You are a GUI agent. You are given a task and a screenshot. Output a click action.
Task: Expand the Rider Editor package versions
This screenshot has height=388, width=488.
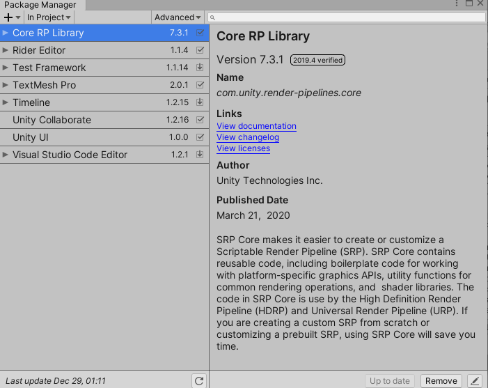(x=6, y=50)
